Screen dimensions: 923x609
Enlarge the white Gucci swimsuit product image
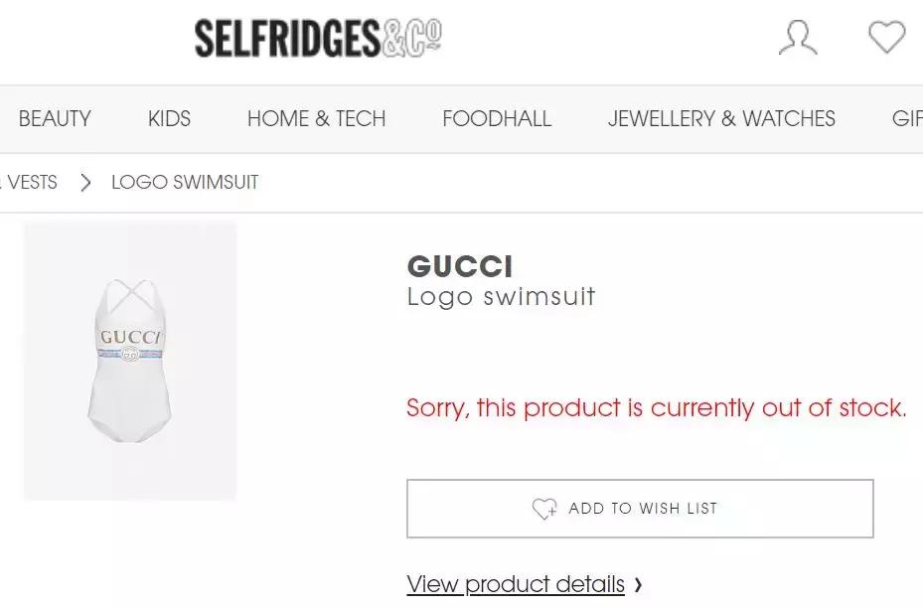click(130, 361)
